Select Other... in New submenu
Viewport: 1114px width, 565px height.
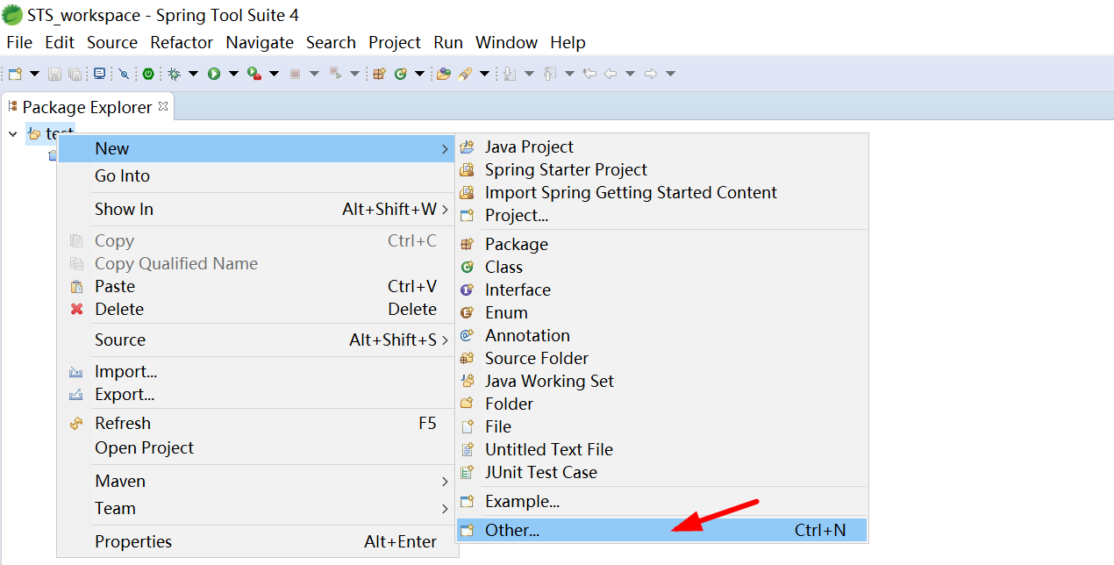661,530
